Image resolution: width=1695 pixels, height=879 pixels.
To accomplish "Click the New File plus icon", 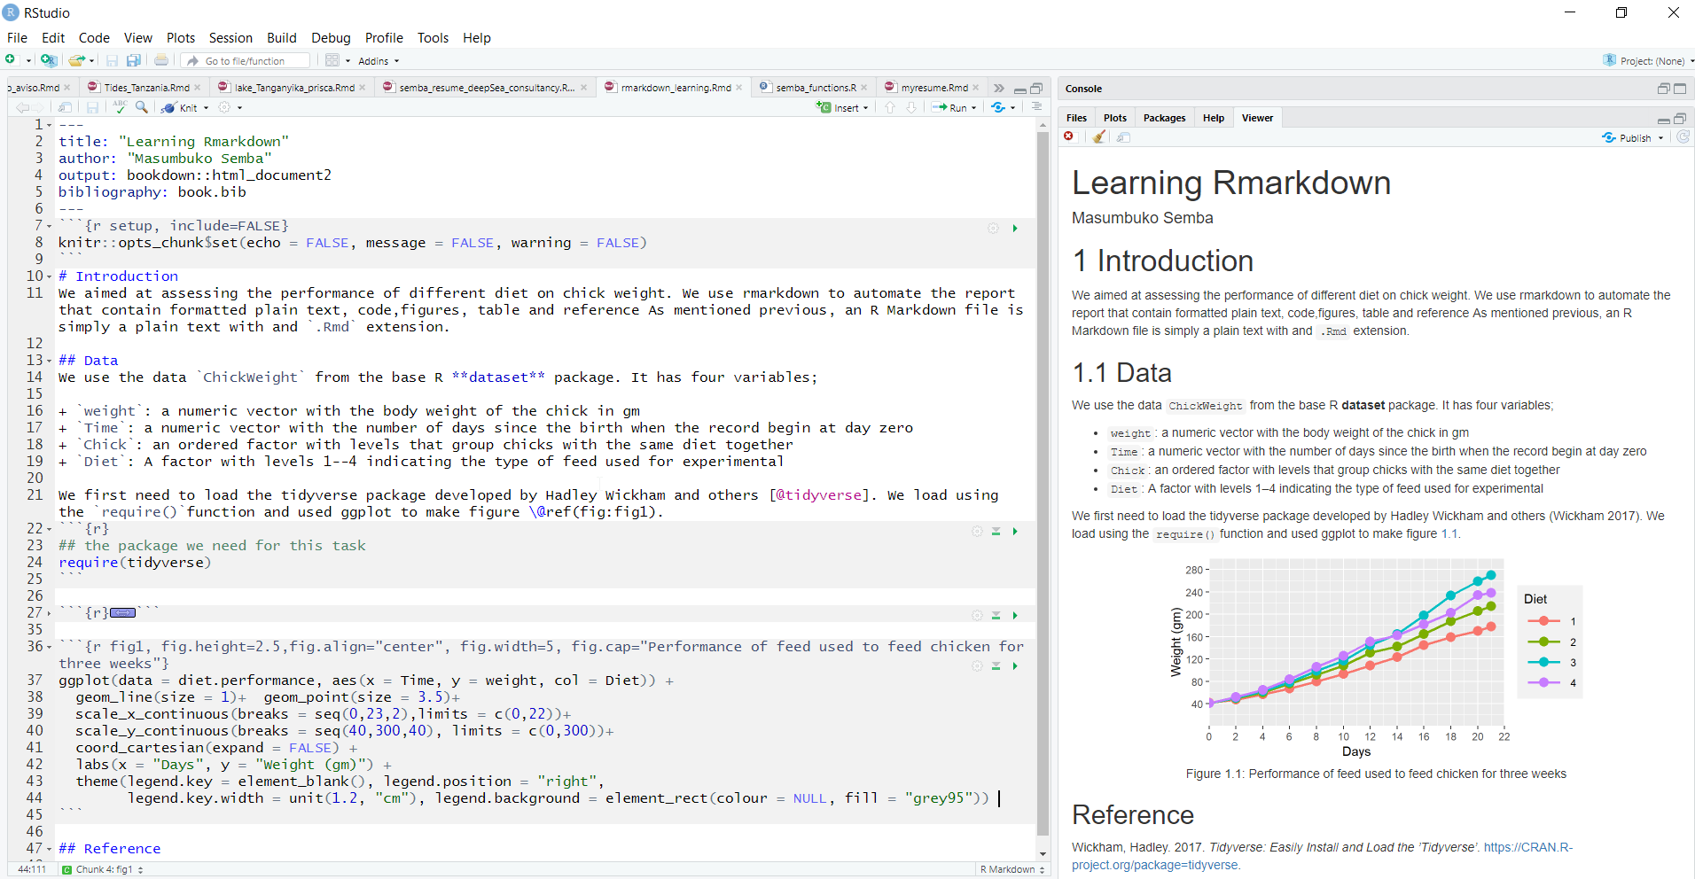I will (x=11, y=60).
